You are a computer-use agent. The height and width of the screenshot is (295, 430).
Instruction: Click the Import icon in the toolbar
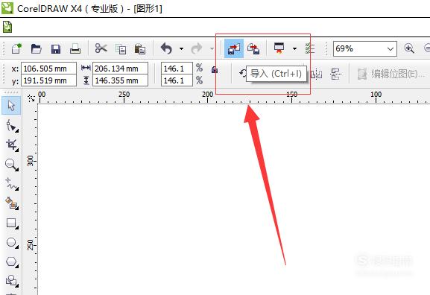click(x=234, y=48)
